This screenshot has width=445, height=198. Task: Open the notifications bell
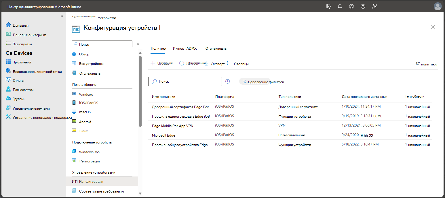(340, 6)
